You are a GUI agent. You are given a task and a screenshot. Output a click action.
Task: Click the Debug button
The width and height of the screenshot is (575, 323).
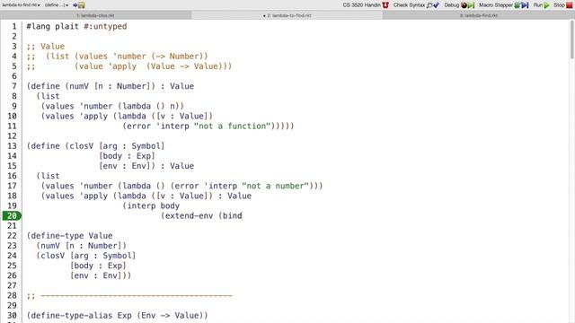[x=459, y=5]
